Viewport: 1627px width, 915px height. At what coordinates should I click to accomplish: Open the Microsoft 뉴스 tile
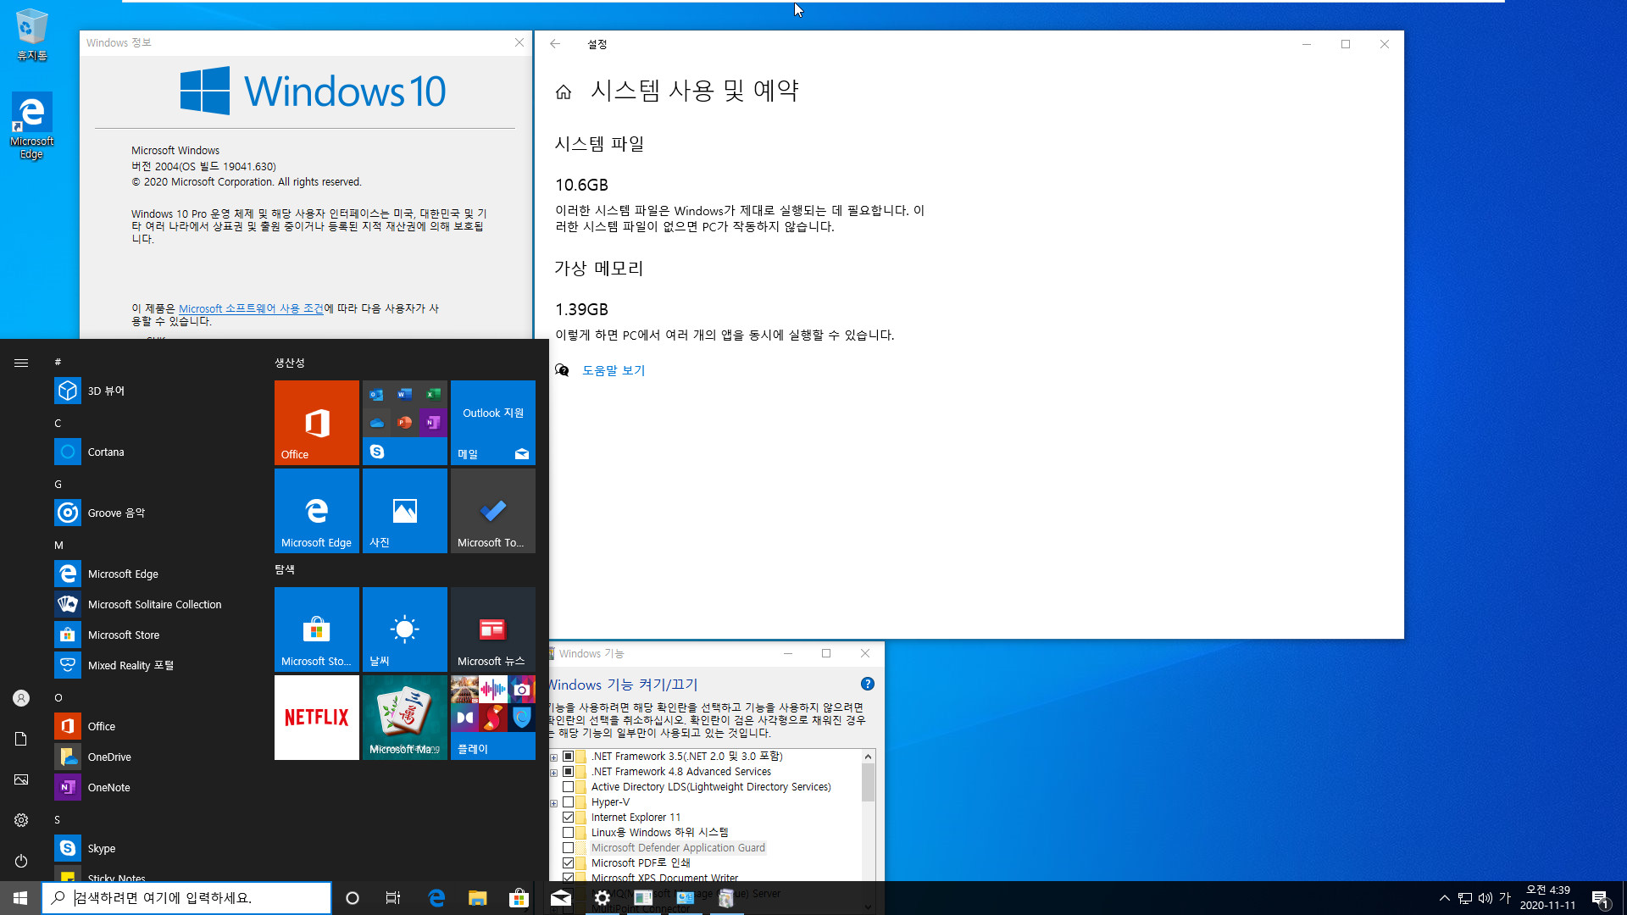click(x=493, y=629)
